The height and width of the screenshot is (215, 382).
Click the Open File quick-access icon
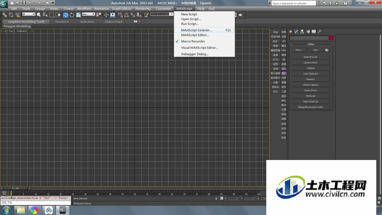[x=18, y=3]
